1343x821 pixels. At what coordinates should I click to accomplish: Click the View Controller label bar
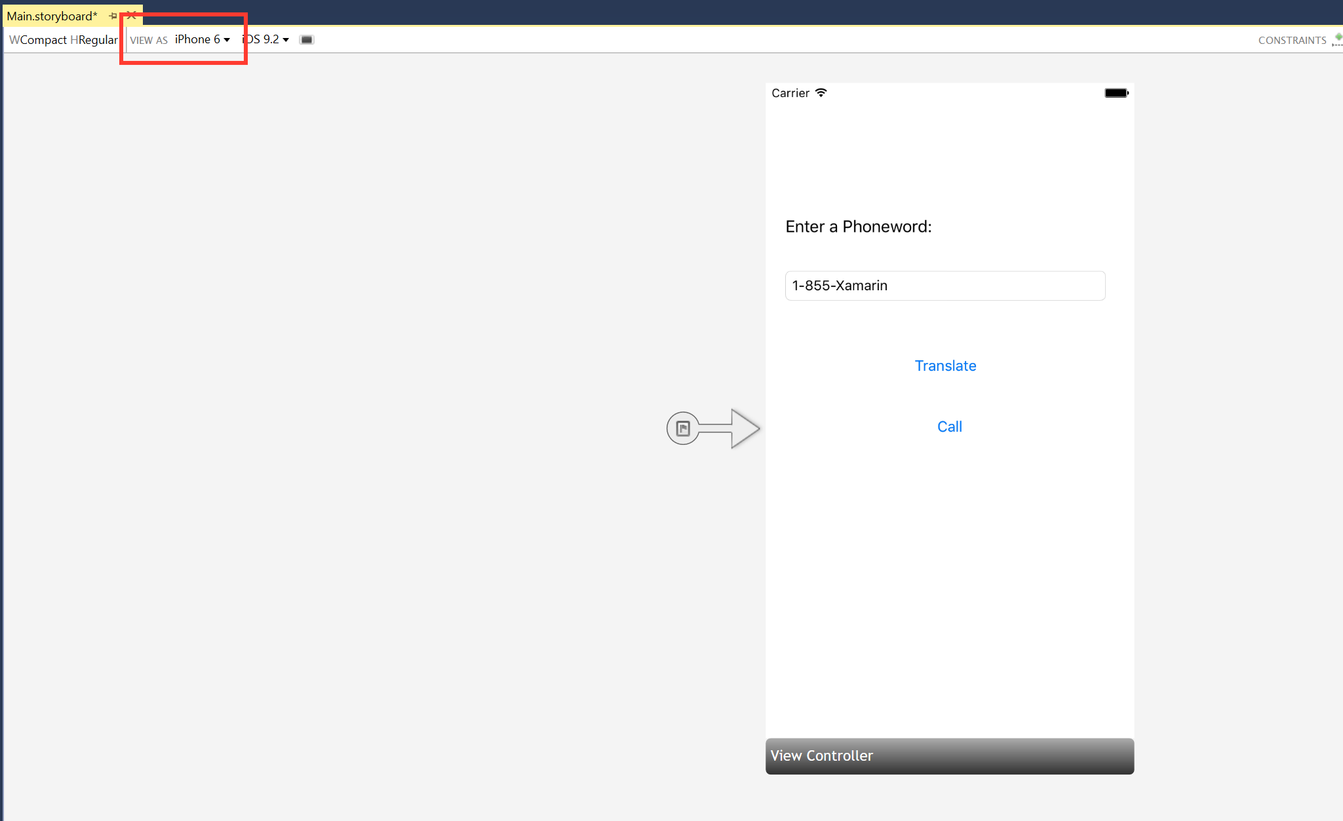948,755
